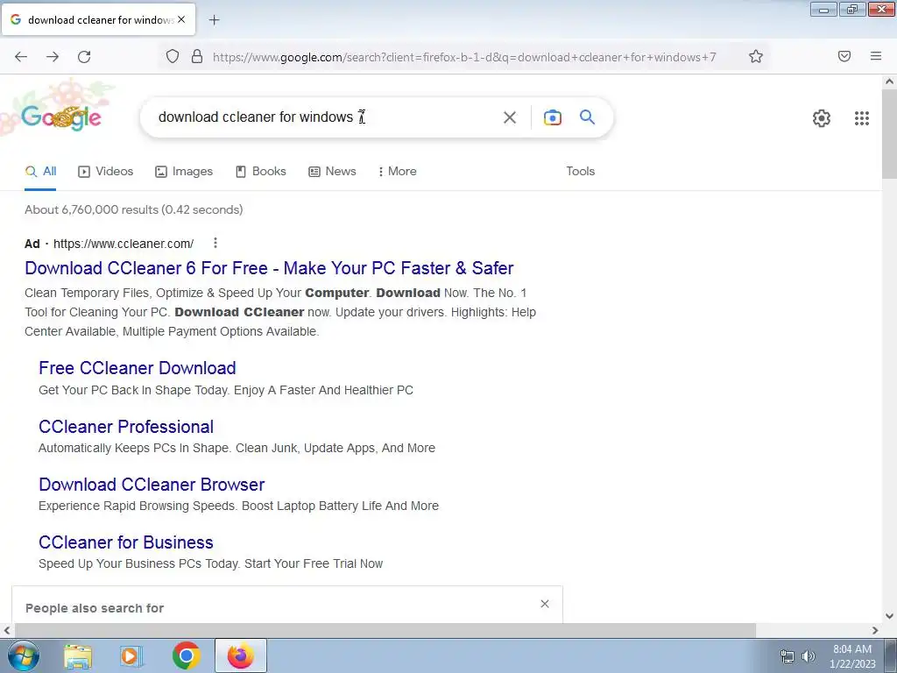
Task: Open the Save to Pocket icon
Action: (x=844, y=56)
